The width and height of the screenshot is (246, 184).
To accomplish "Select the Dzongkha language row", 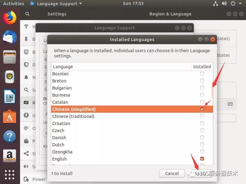I will coord(132,152).
